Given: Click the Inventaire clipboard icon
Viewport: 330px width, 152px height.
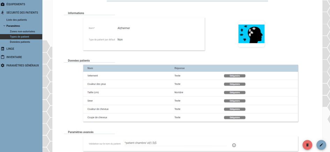Looking at the screenshot, I should [2, 57].
